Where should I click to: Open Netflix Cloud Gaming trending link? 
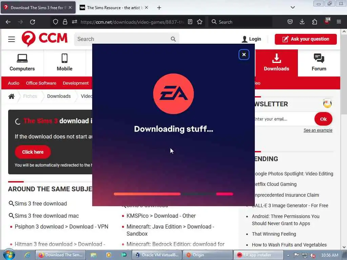(x=275, y=184)
